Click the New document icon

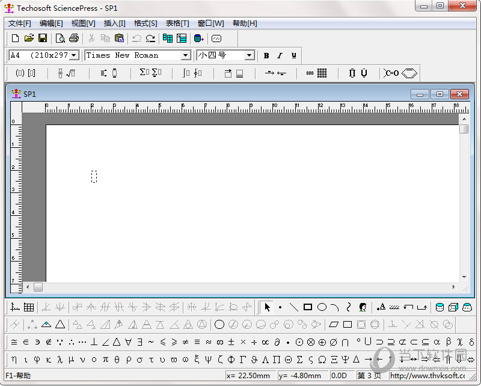point(16,38)
